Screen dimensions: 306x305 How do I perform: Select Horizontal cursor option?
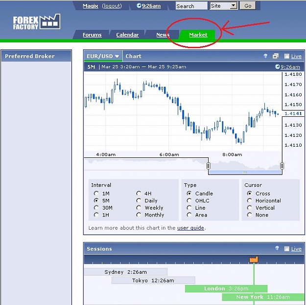click(249, 200)
